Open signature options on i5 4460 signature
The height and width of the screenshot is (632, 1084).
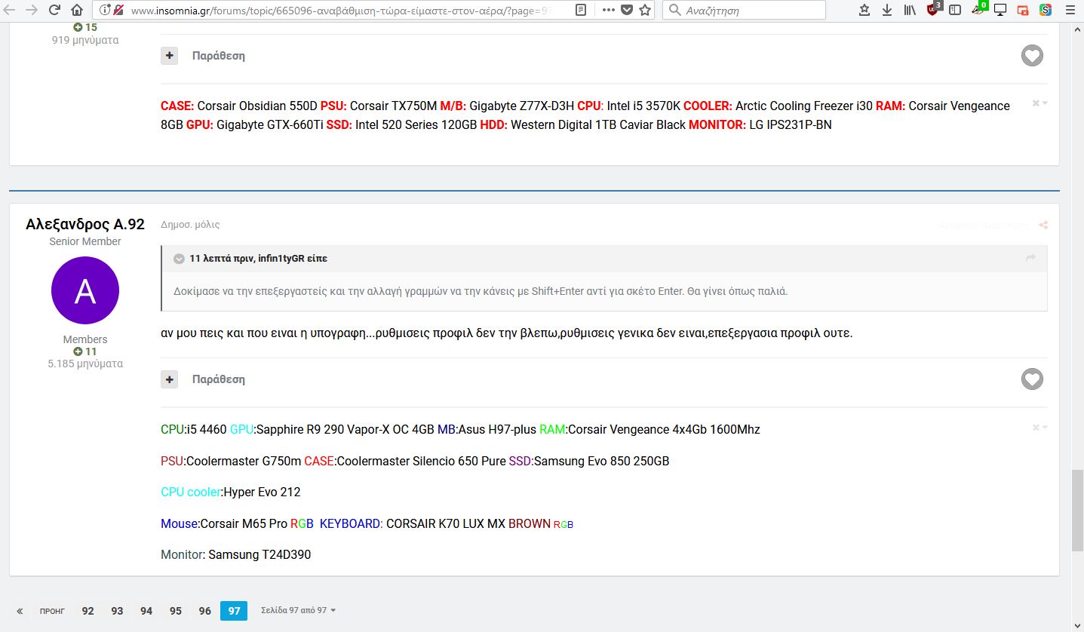[x=1040, y=428]
